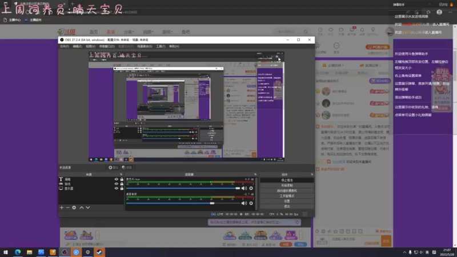Toggle visibility eye of first text source
This screenshot has height=257, width=457.
click(117, 179)
